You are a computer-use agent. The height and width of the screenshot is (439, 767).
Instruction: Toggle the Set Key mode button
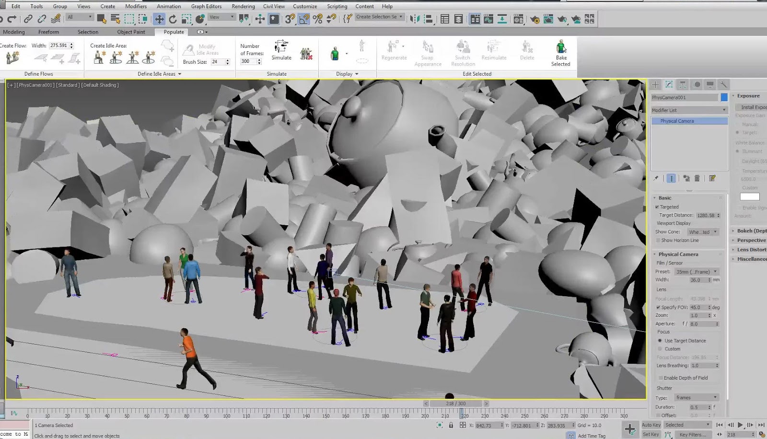[x=651, y=434]
